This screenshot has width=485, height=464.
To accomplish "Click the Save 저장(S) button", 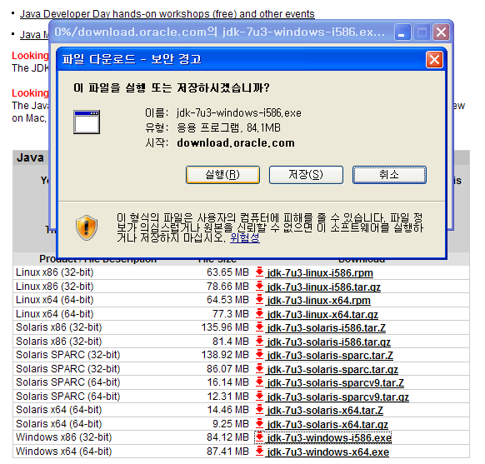I will click(306, 175).
